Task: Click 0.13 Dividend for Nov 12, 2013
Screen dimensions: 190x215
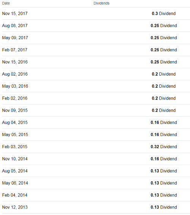Action: [163, 207]
